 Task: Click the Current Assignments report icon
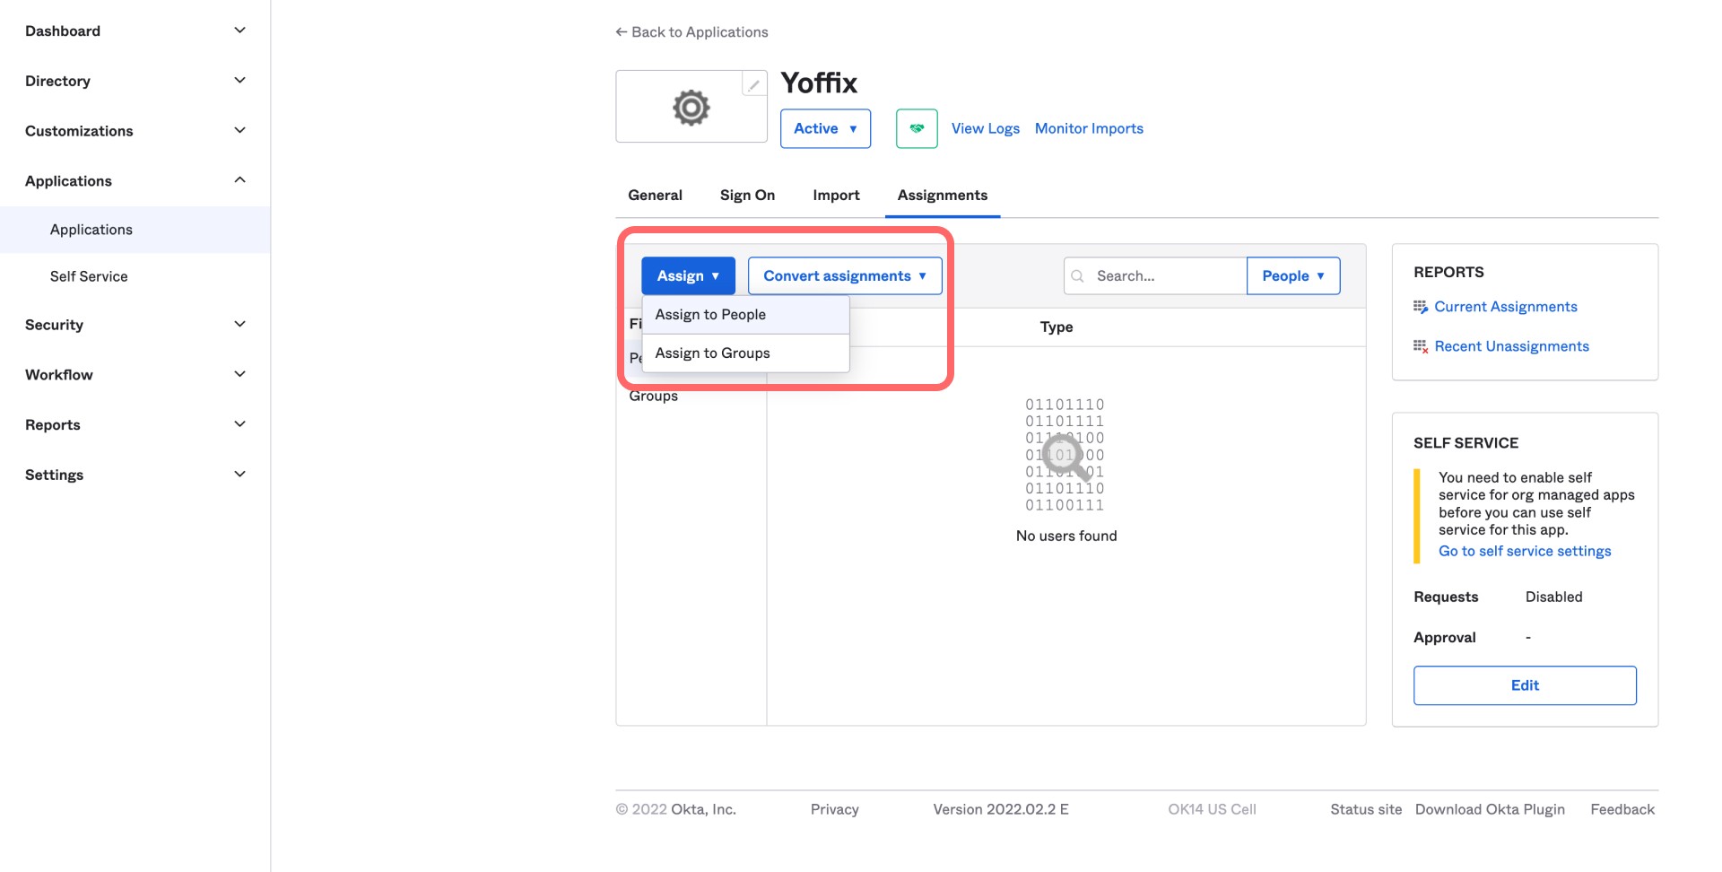pos(1421,307)
